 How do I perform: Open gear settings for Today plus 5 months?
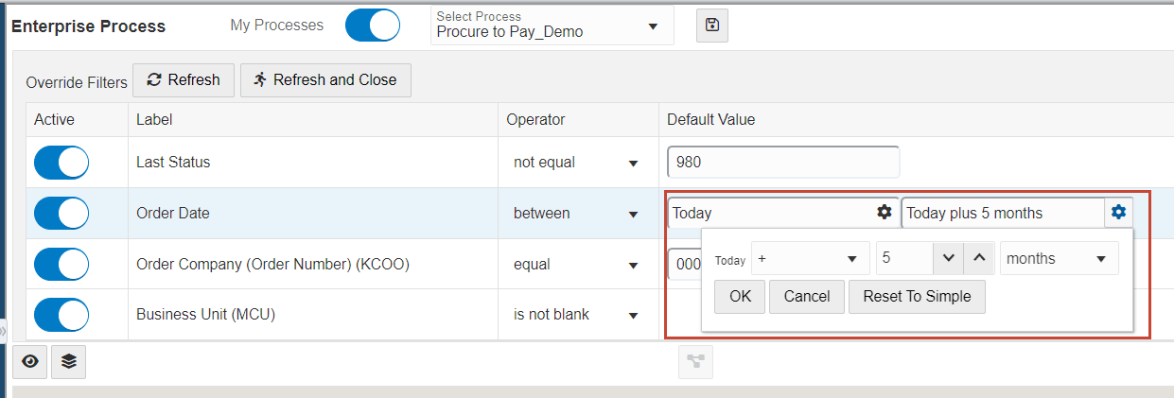coord(1118,213)
